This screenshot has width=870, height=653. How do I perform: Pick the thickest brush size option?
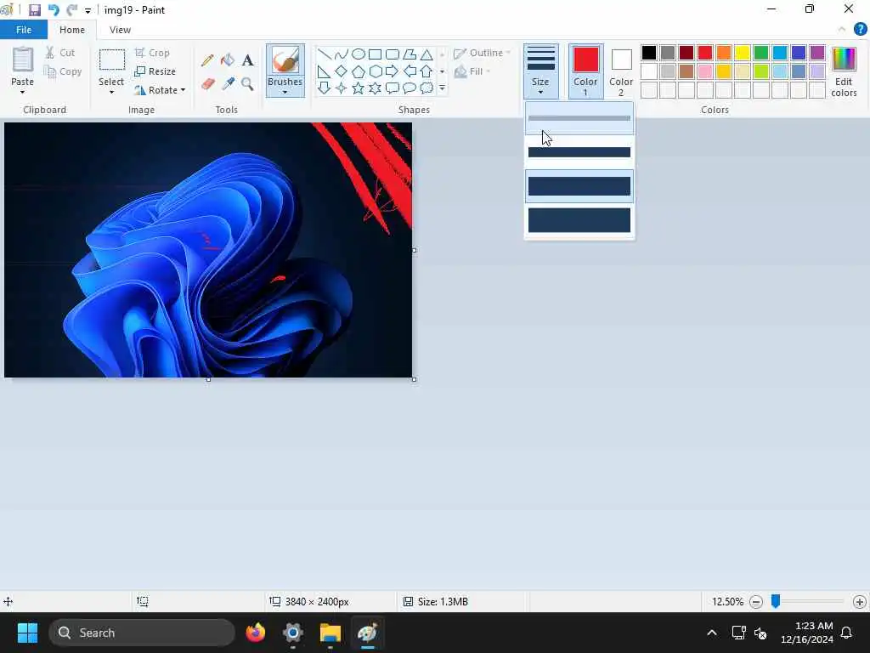[x=579, y=220]
